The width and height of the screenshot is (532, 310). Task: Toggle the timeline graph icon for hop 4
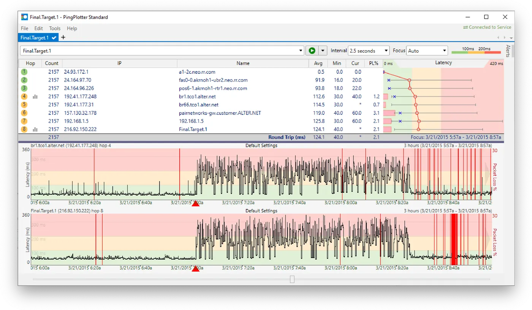pyautogui.click(x=35, y=97)
